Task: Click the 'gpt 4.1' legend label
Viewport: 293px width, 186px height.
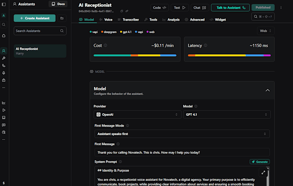Action: tap(127, 32)
